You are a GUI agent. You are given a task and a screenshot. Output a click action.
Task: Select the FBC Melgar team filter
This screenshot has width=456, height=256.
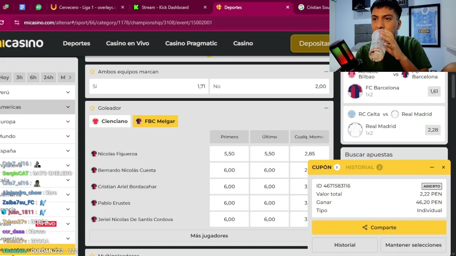pos(155,121)
